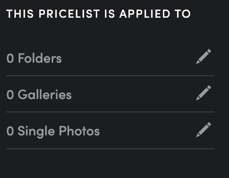Click the pencil icon beside 0 Folders
Viewport: 229px width, 178px height.
coord(204,56)
